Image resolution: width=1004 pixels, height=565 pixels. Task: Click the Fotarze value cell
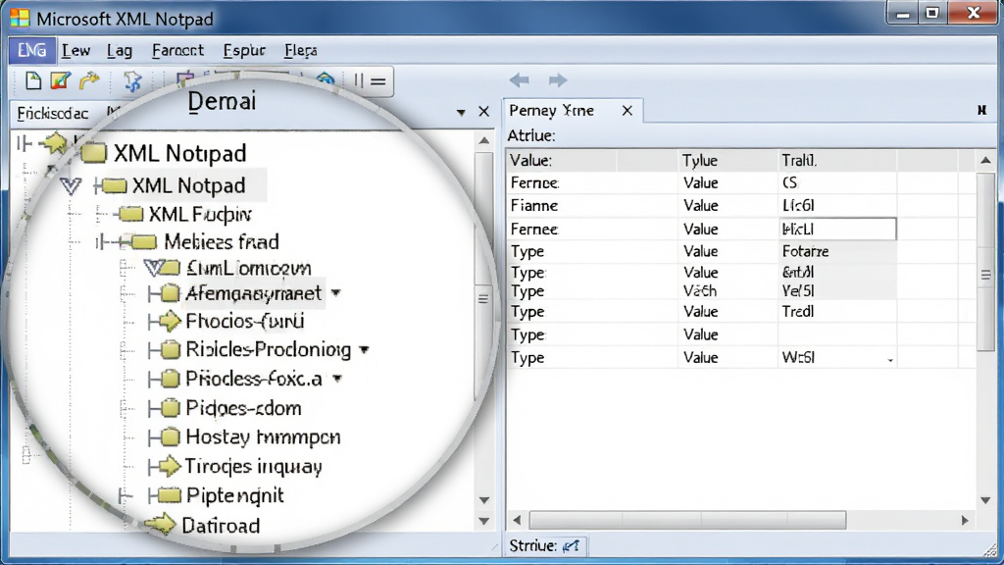837,251
